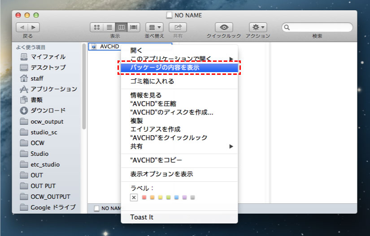The image size is (370, 236).
Task: Choose "AVCHD"をクイックルック
Action: (x=179, y=137)
